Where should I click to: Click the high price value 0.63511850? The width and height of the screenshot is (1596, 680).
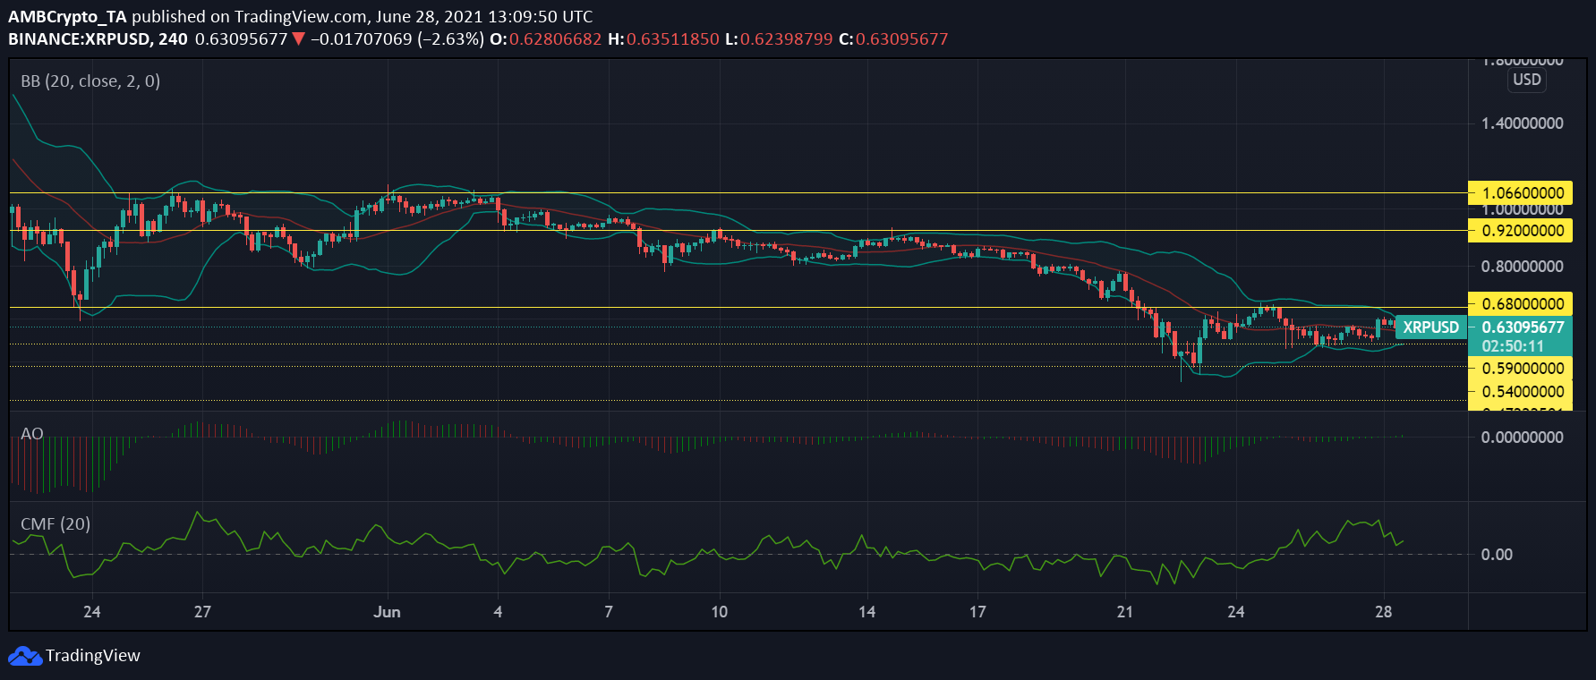(673, 39)
